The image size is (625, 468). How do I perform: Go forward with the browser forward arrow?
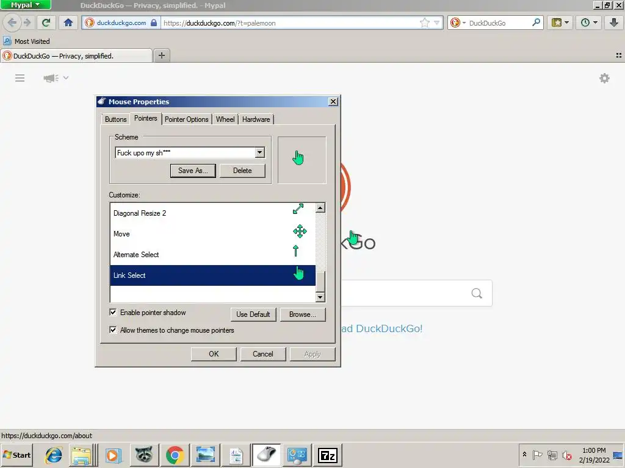click(x=27, y=23)
